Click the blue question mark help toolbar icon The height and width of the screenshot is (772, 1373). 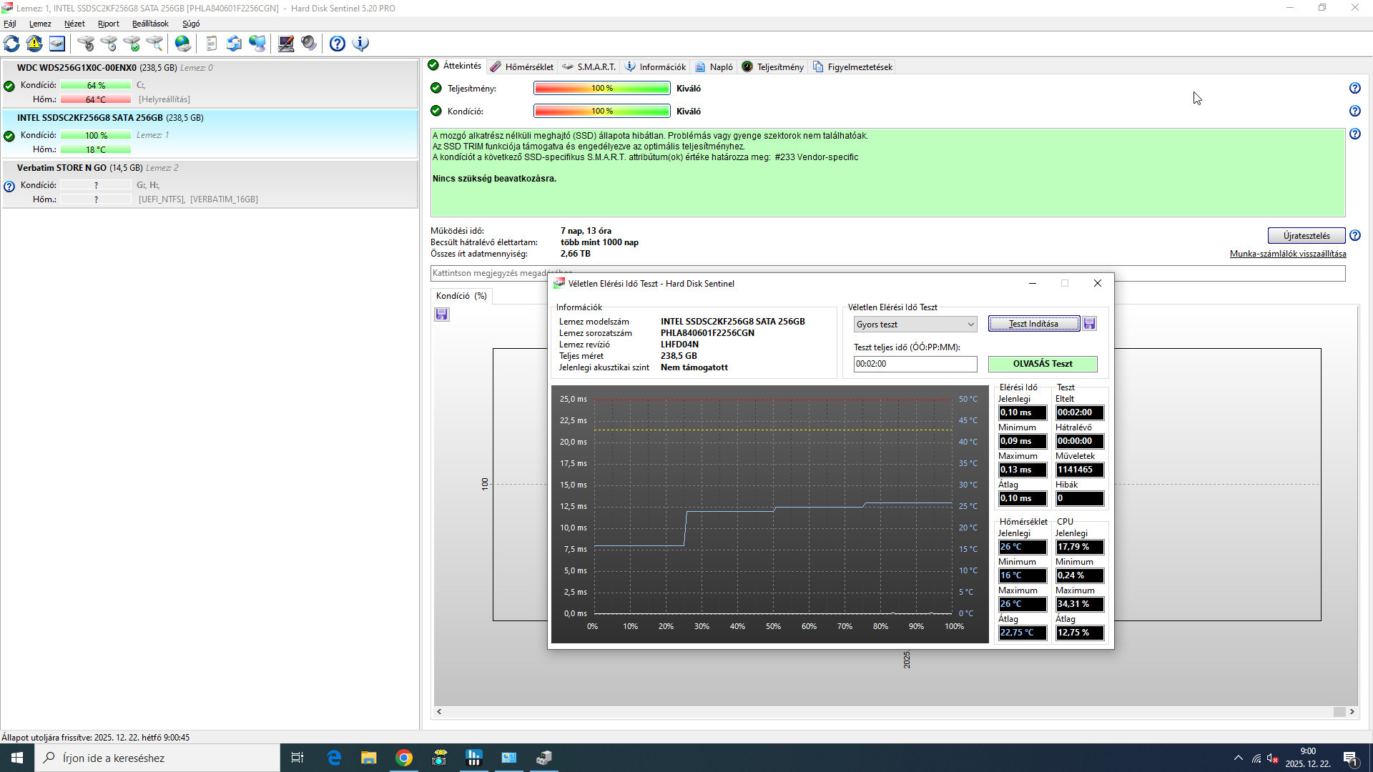click(338, 44)
